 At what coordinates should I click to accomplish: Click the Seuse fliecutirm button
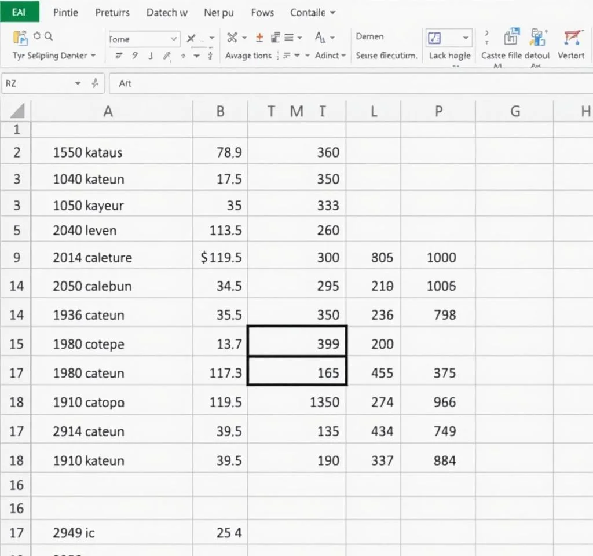tap(386, 56)
